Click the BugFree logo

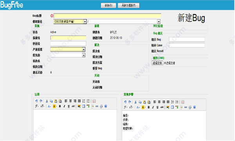pyautogui.click(x=12, y=5)
